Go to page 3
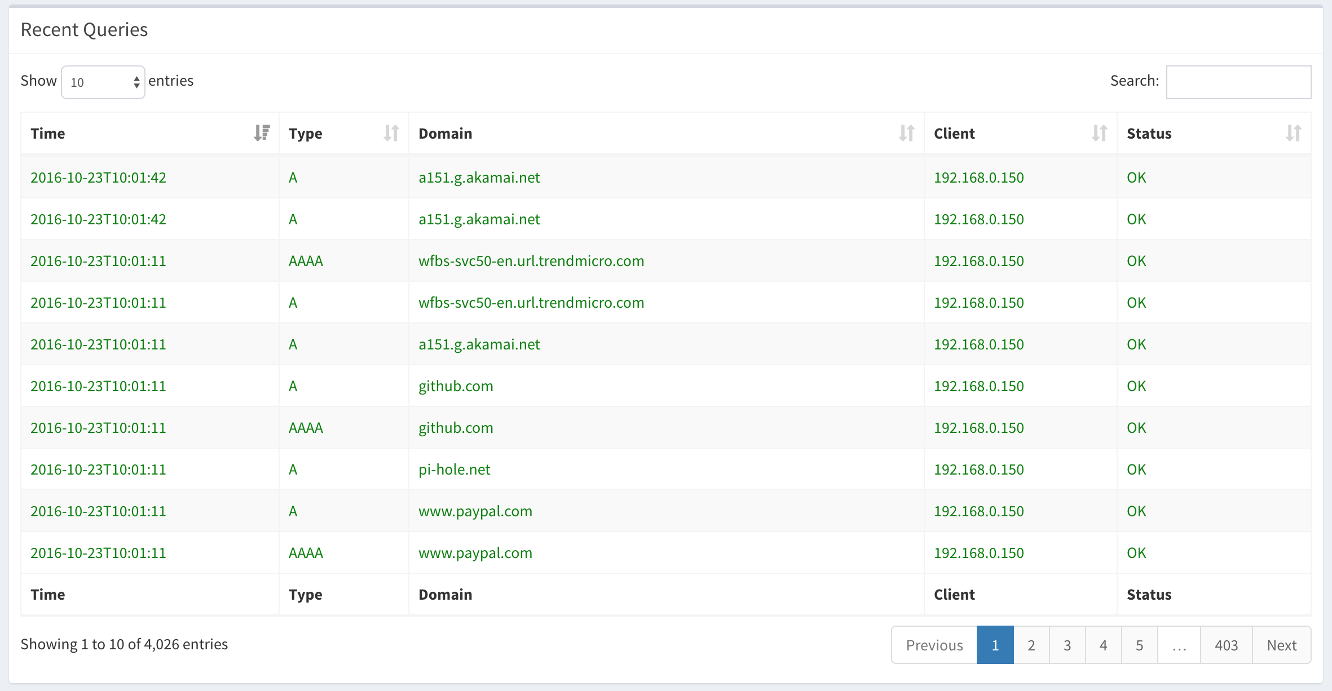1332x691 pixels. click(x=1068, y=645)
